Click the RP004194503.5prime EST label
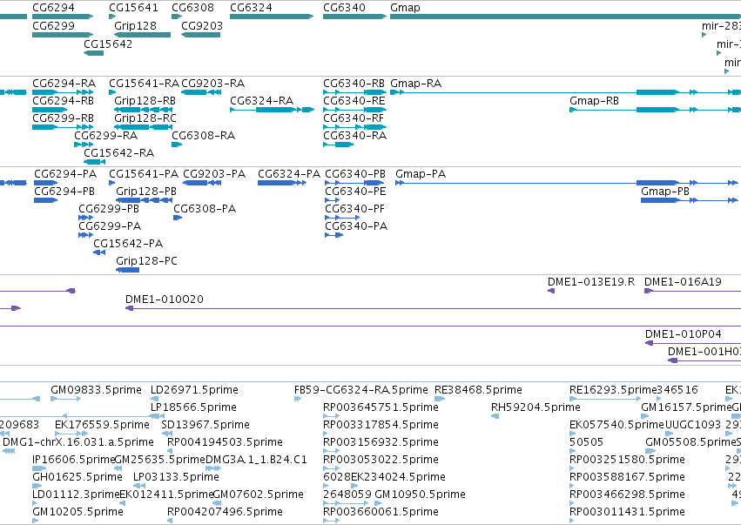The image size is (741, 525). (225, 442)
